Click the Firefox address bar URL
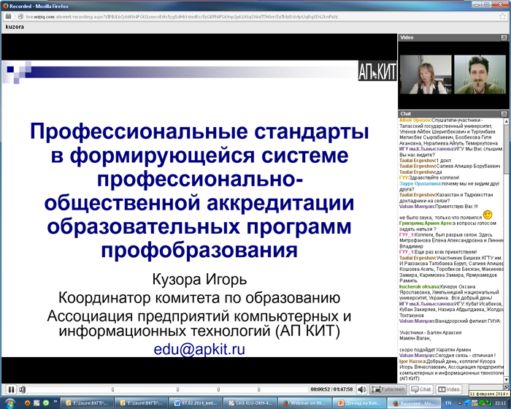 [x=182, y=17]
